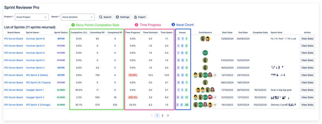Click the ACTIVE status of Hurrican Sprint 6
Image resolution: width=322 pixels, height=124 pixels.
pos(61,39)
